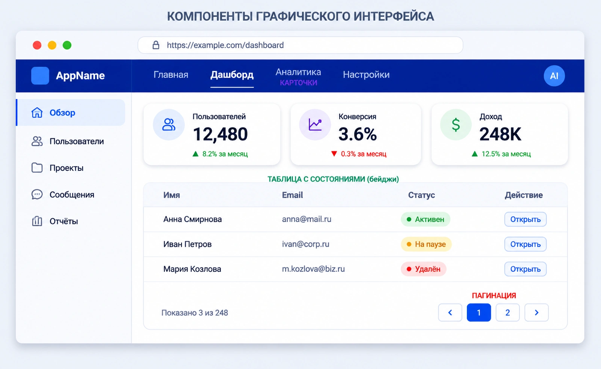The height and width of the screenshot is (369, 601).
Task: Click email m.kozlova@biz.ru
Action: click(x=313, y=269)
